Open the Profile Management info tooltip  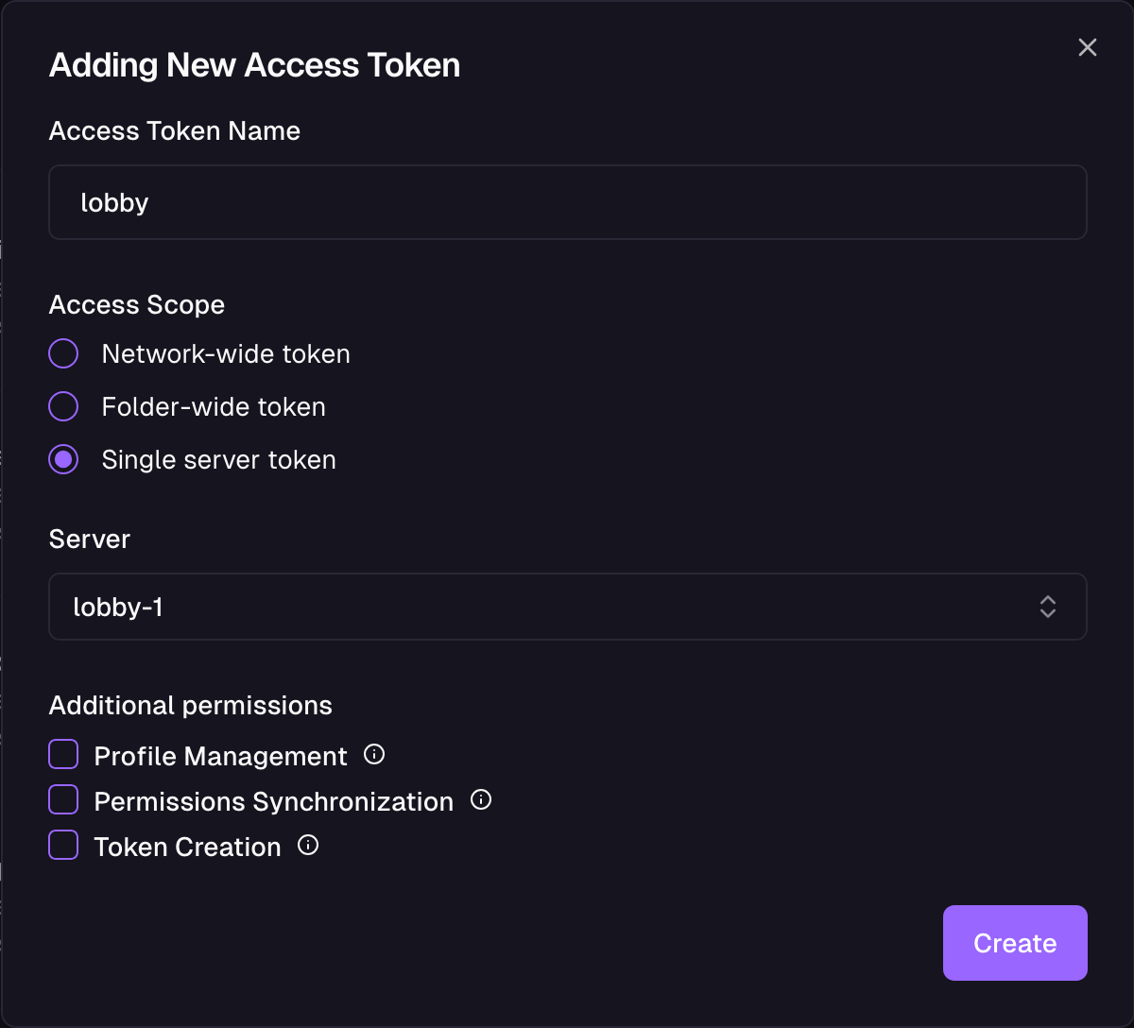point(374,754)
